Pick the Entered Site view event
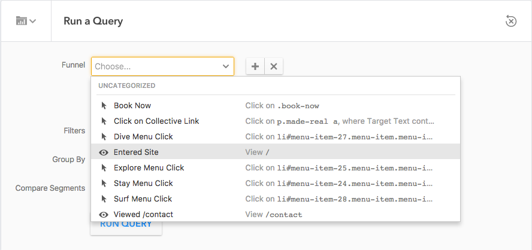Image resolution: width=532 pixels, height=250 pixels. coord(136,153)
